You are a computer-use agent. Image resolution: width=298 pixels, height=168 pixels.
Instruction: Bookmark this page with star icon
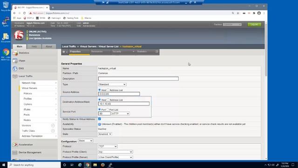click(238, 13)
